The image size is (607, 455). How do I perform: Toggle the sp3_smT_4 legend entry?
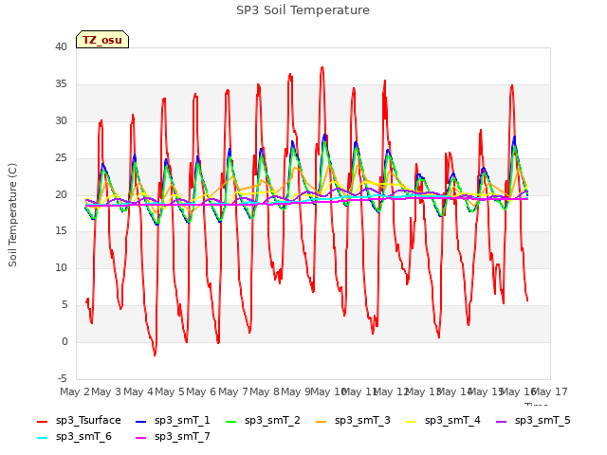point(443,421)
